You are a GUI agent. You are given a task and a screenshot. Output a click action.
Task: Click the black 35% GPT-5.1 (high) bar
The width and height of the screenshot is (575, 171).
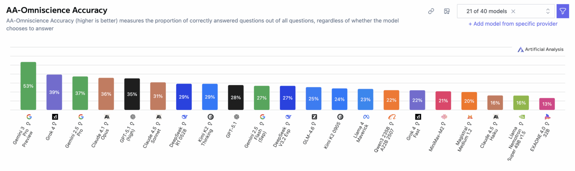pyautogui.click(x=132, y=94)
